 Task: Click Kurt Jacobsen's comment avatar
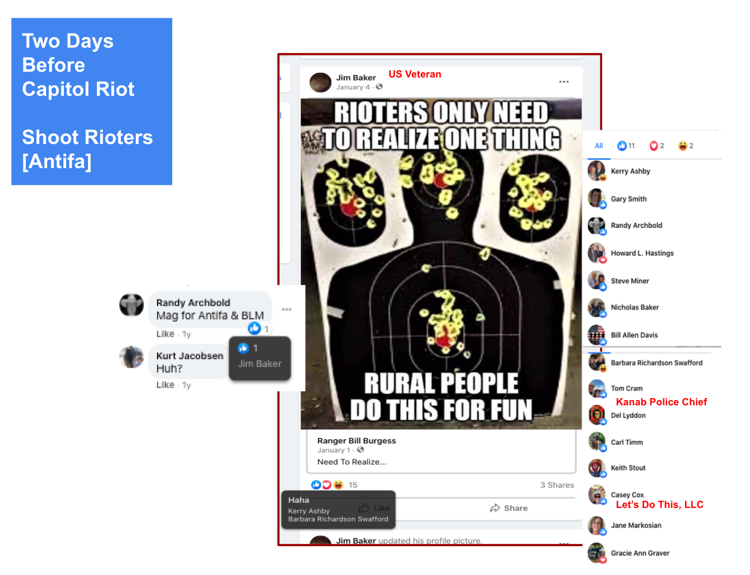pos(131,357)
